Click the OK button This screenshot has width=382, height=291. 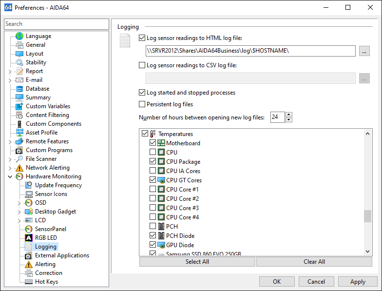coord(277,282)
